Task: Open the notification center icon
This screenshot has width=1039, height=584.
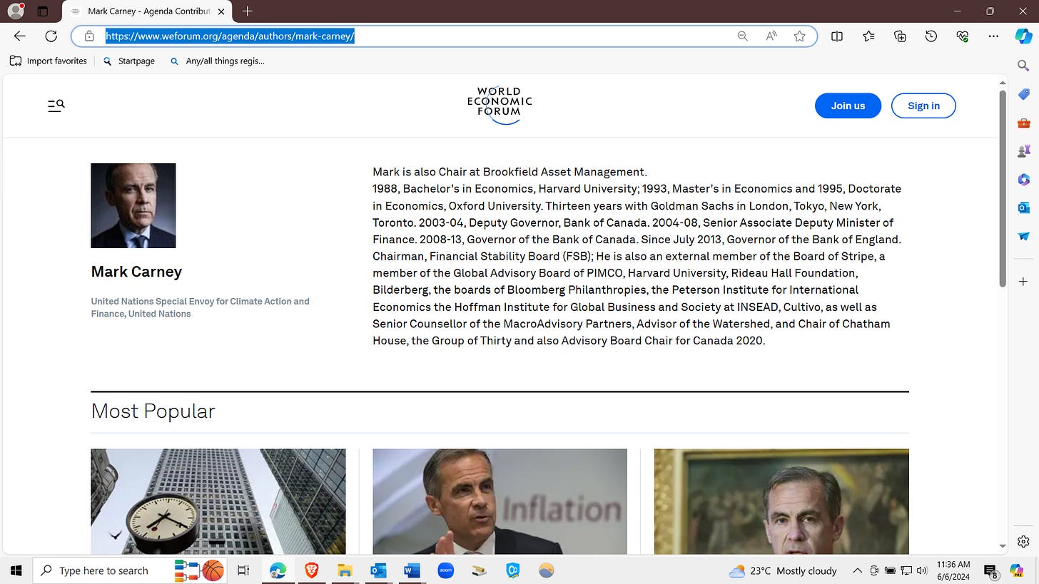Action: click(990, 570)
